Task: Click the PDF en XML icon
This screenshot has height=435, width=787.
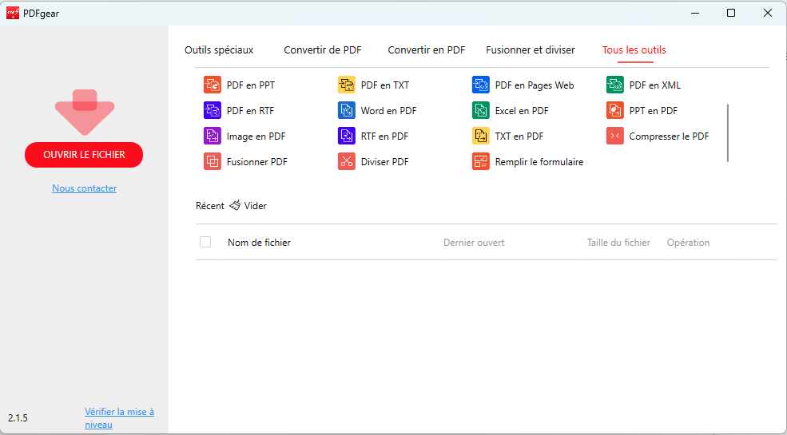Action: (x=615, y=85)
